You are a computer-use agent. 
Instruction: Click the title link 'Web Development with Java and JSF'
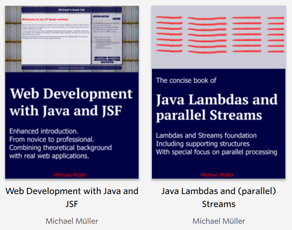click(72, 197)
